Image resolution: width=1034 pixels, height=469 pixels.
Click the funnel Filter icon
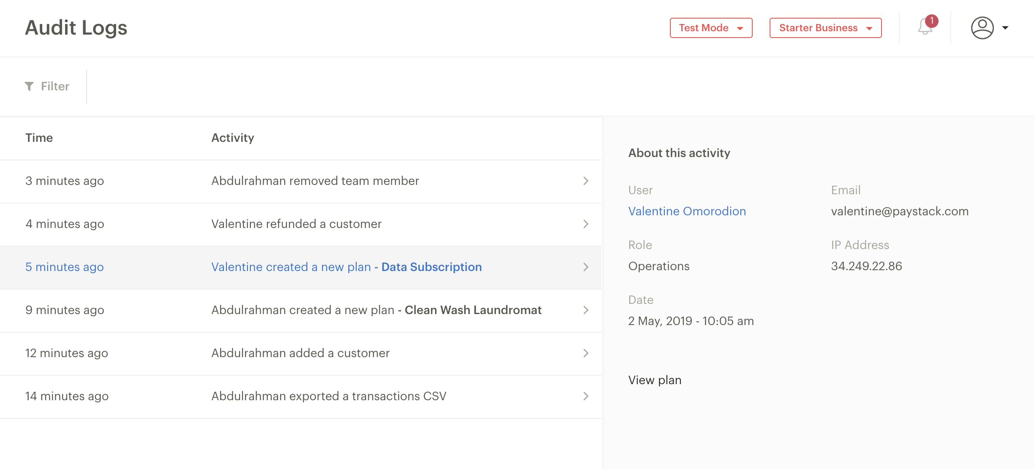[29, 87]
